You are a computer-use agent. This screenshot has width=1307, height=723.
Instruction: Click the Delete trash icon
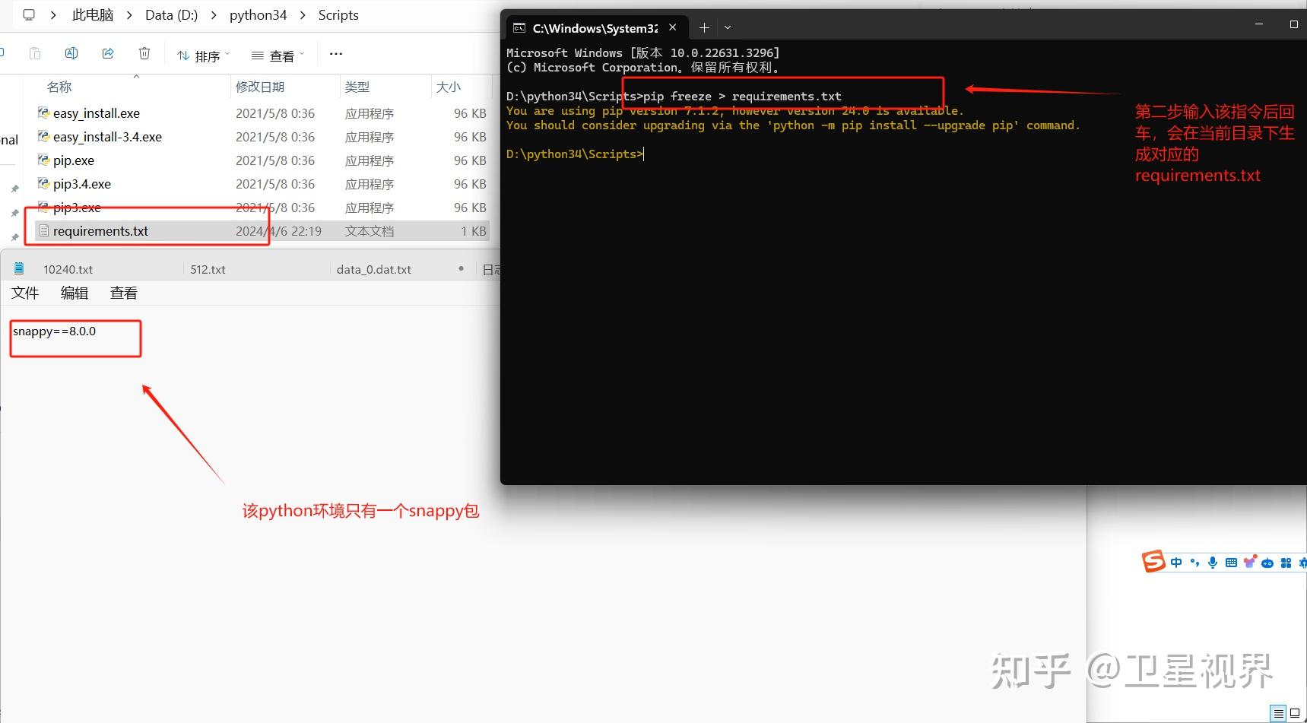click(x=144, y=53)
